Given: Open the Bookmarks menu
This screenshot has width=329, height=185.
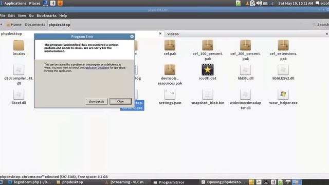Looking at the screenshot, I should (46, 16).
